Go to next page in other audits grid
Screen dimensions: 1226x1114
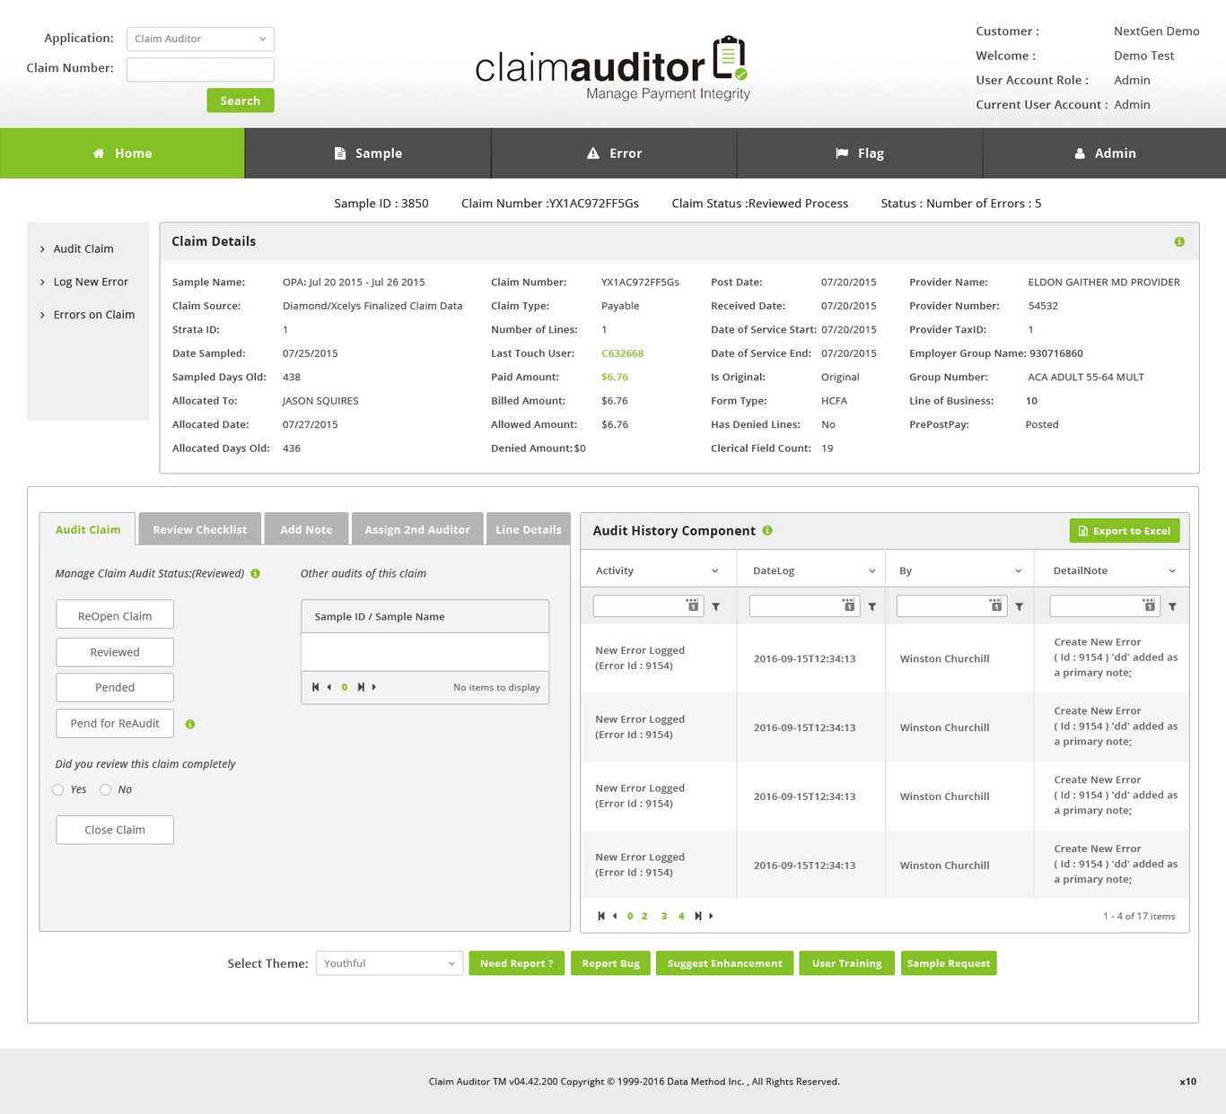(x=374, y=687)
